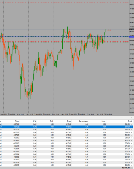Select the open price 4006.82 cell
134x169 pixels.
(x=16, y=138)
